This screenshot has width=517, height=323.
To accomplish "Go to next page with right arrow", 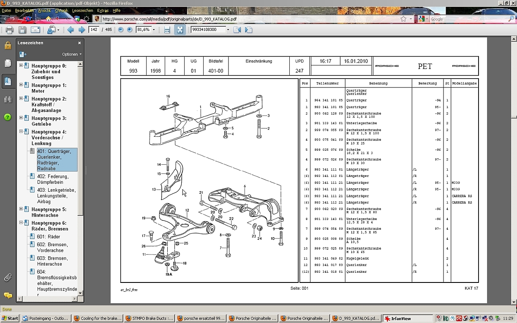I will [x=82, y=30].
